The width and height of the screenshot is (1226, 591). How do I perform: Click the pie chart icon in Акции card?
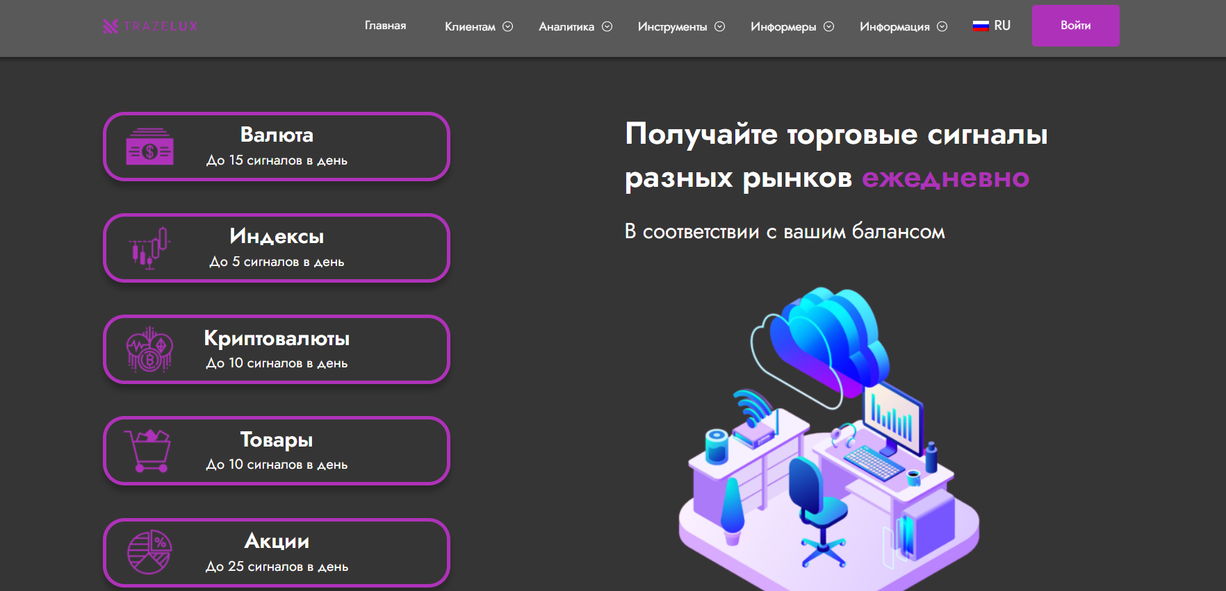(x=149, y=552)
